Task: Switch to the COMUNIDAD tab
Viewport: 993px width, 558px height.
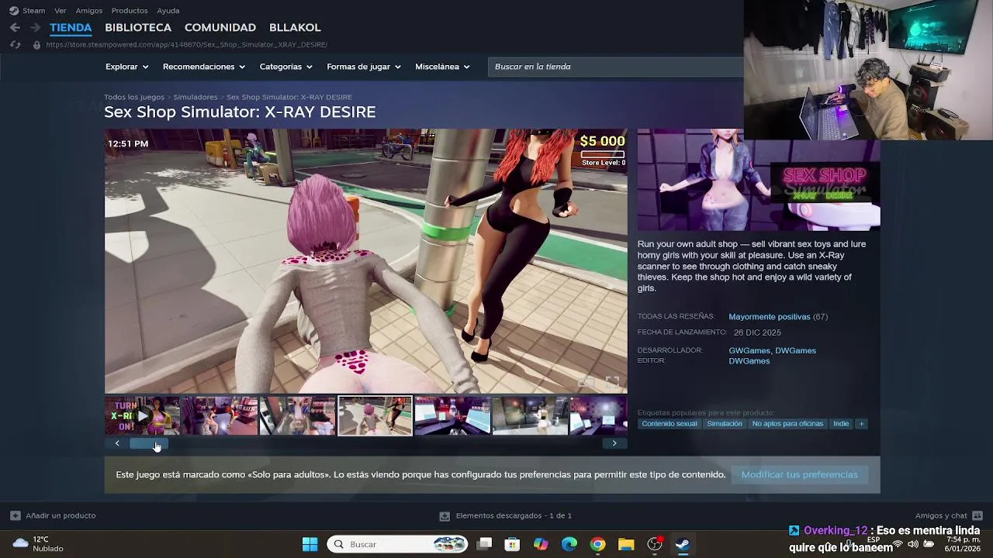Action: coord(220,27)
